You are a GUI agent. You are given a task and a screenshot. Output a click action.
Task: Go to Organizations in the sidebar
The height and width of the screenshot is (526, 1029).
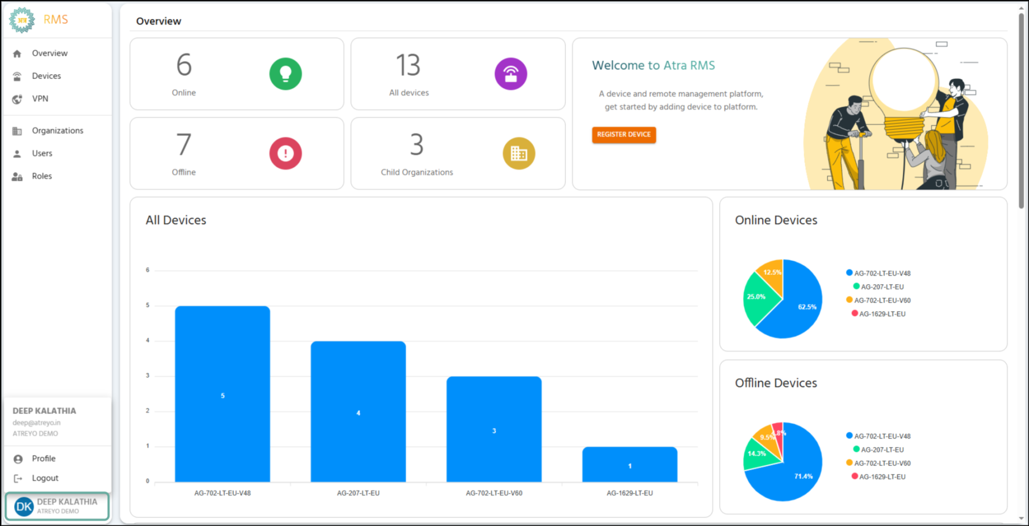point(57,130)
